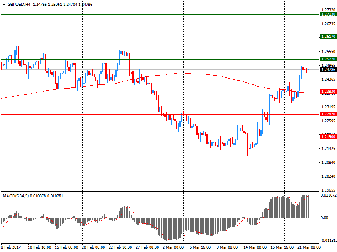This screenshot has height=252, width=337.
Task: Click the 8 Feb 2017 date label
Action: 11,247
